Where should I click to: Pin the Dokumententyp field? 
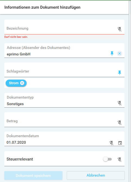pos(119,103)
